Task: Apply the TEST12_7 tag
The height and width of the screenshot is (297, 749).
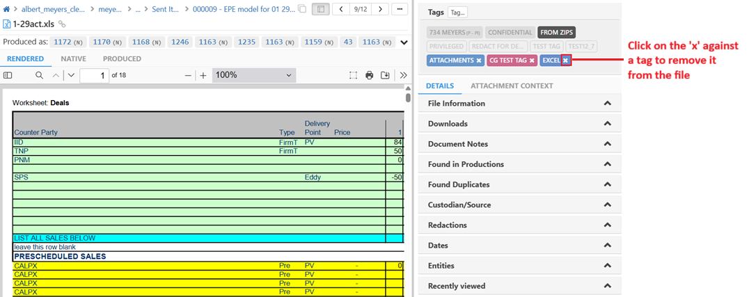Action: click(581, 47)
